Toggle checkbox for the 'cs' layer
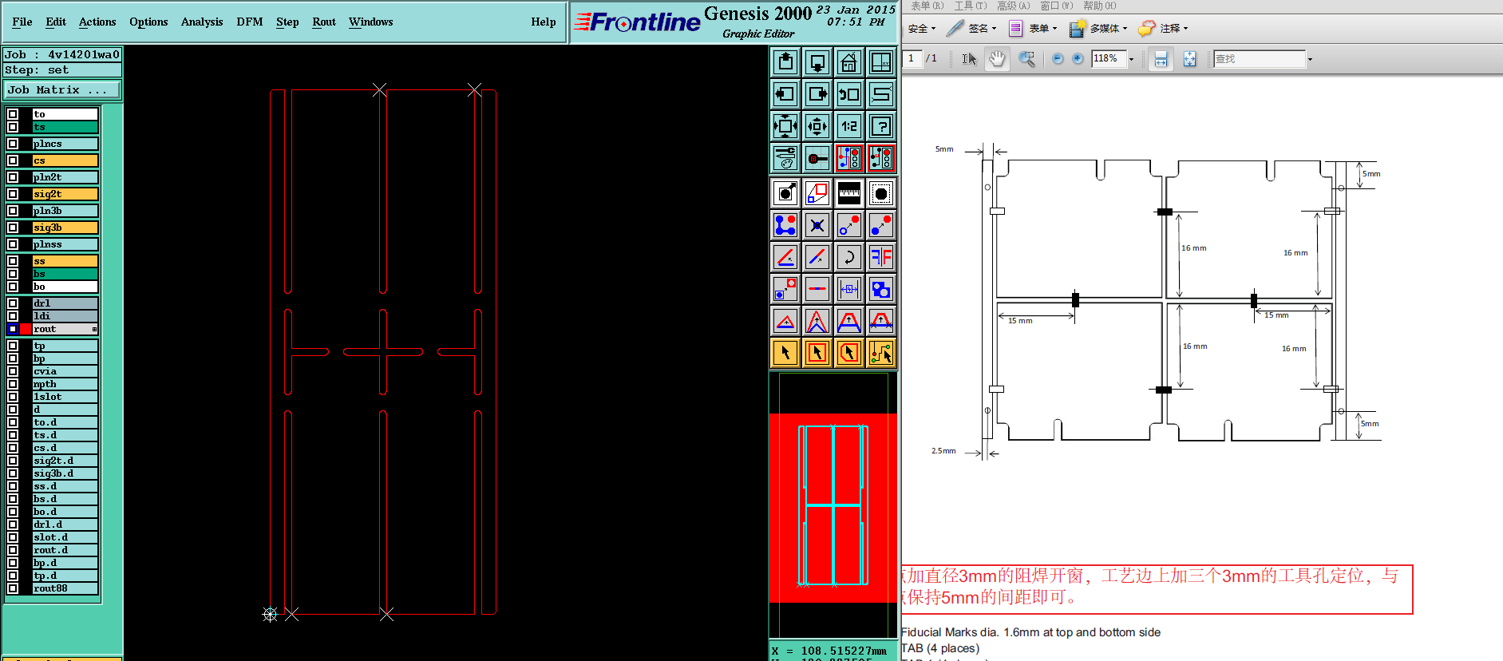 tap(13, 160)
